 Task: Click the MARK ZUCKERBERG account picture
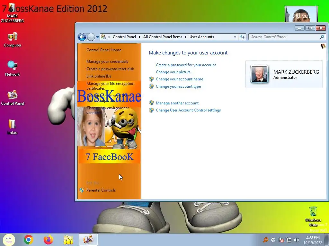pyautogui.click(x=259, y=74)
